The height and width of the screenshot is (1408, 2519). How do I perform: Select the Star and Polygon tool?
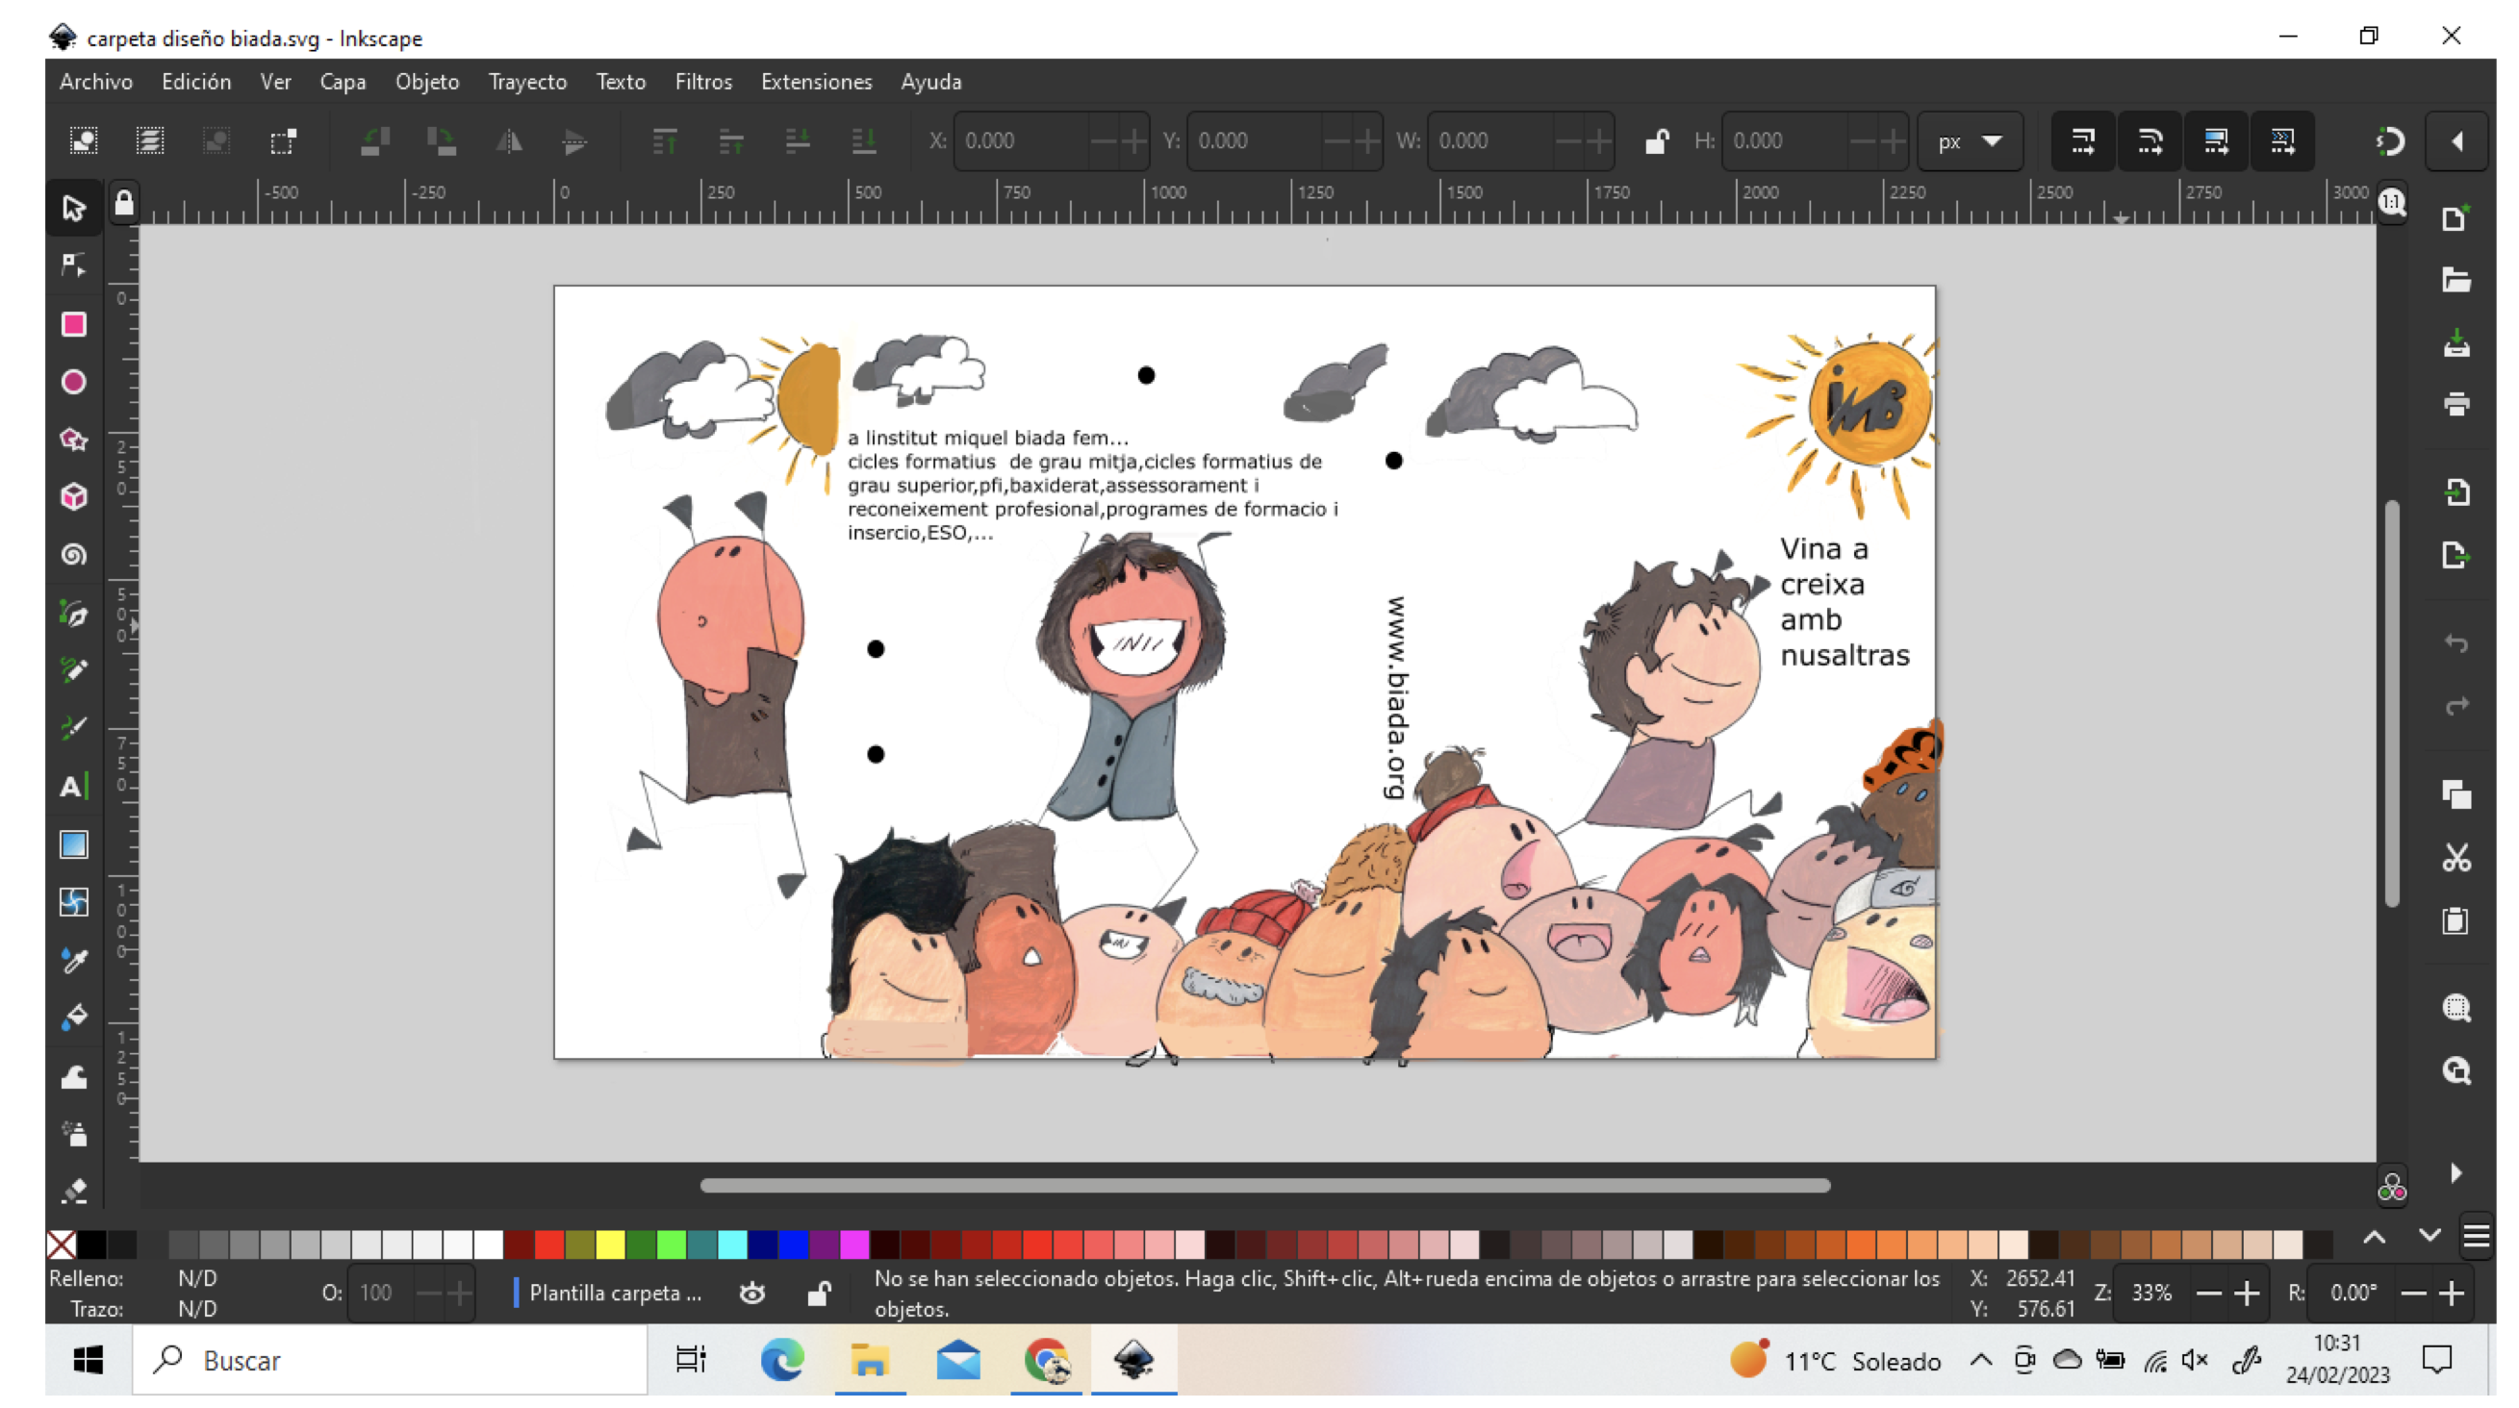pyautogui.click(x=73, y=440)
